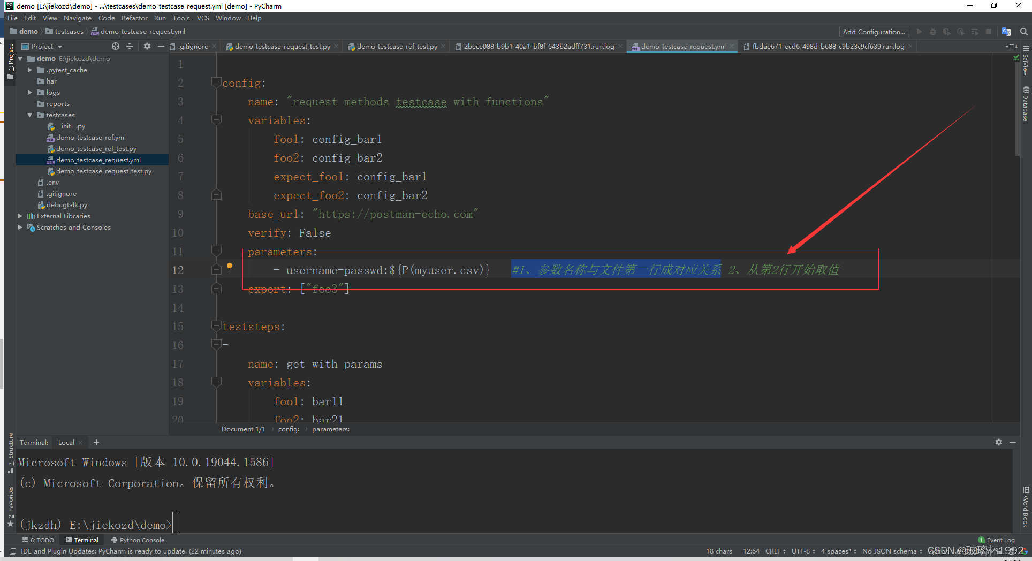Switch to demo_testcase_request_test.py tab
This screenshot has width=1032, height=561.
click(283, 47)
